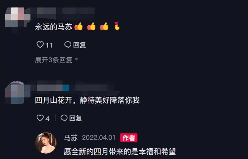This screenshot has width=248, height=159.
Task: Click the red 作者 badge
Action: click(x=129, y=138)
